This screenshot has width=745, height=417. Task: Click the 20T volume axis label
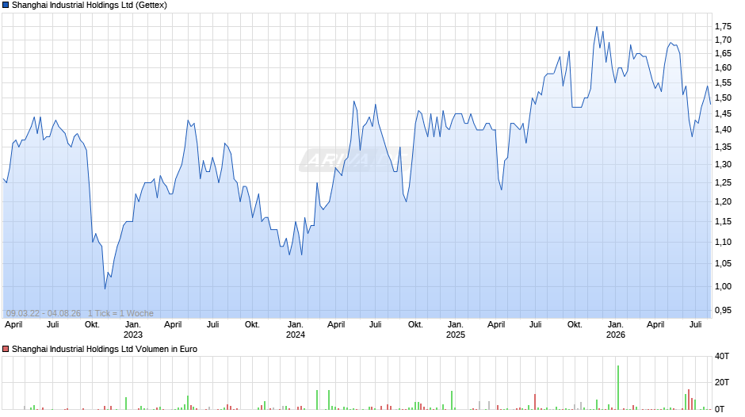click(x=722, y=382)
